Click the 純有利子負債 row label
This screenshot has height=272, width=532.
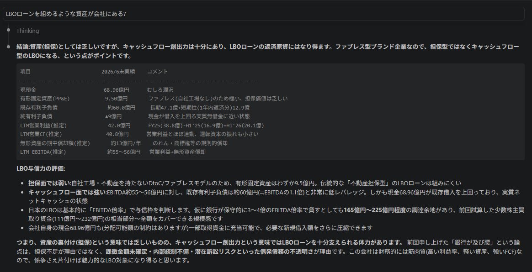[x=36, y=116]
